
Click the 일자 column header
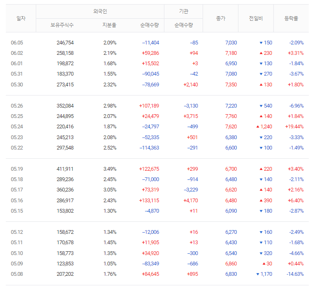click(21, 18)
